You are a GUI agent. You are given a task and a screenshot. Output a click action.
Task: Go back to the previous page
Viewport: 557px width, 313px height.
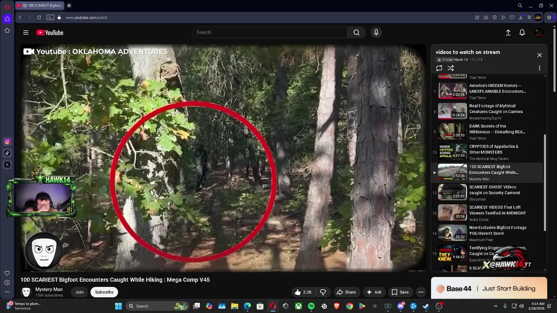pyautogui.click(x=20, y=17)
